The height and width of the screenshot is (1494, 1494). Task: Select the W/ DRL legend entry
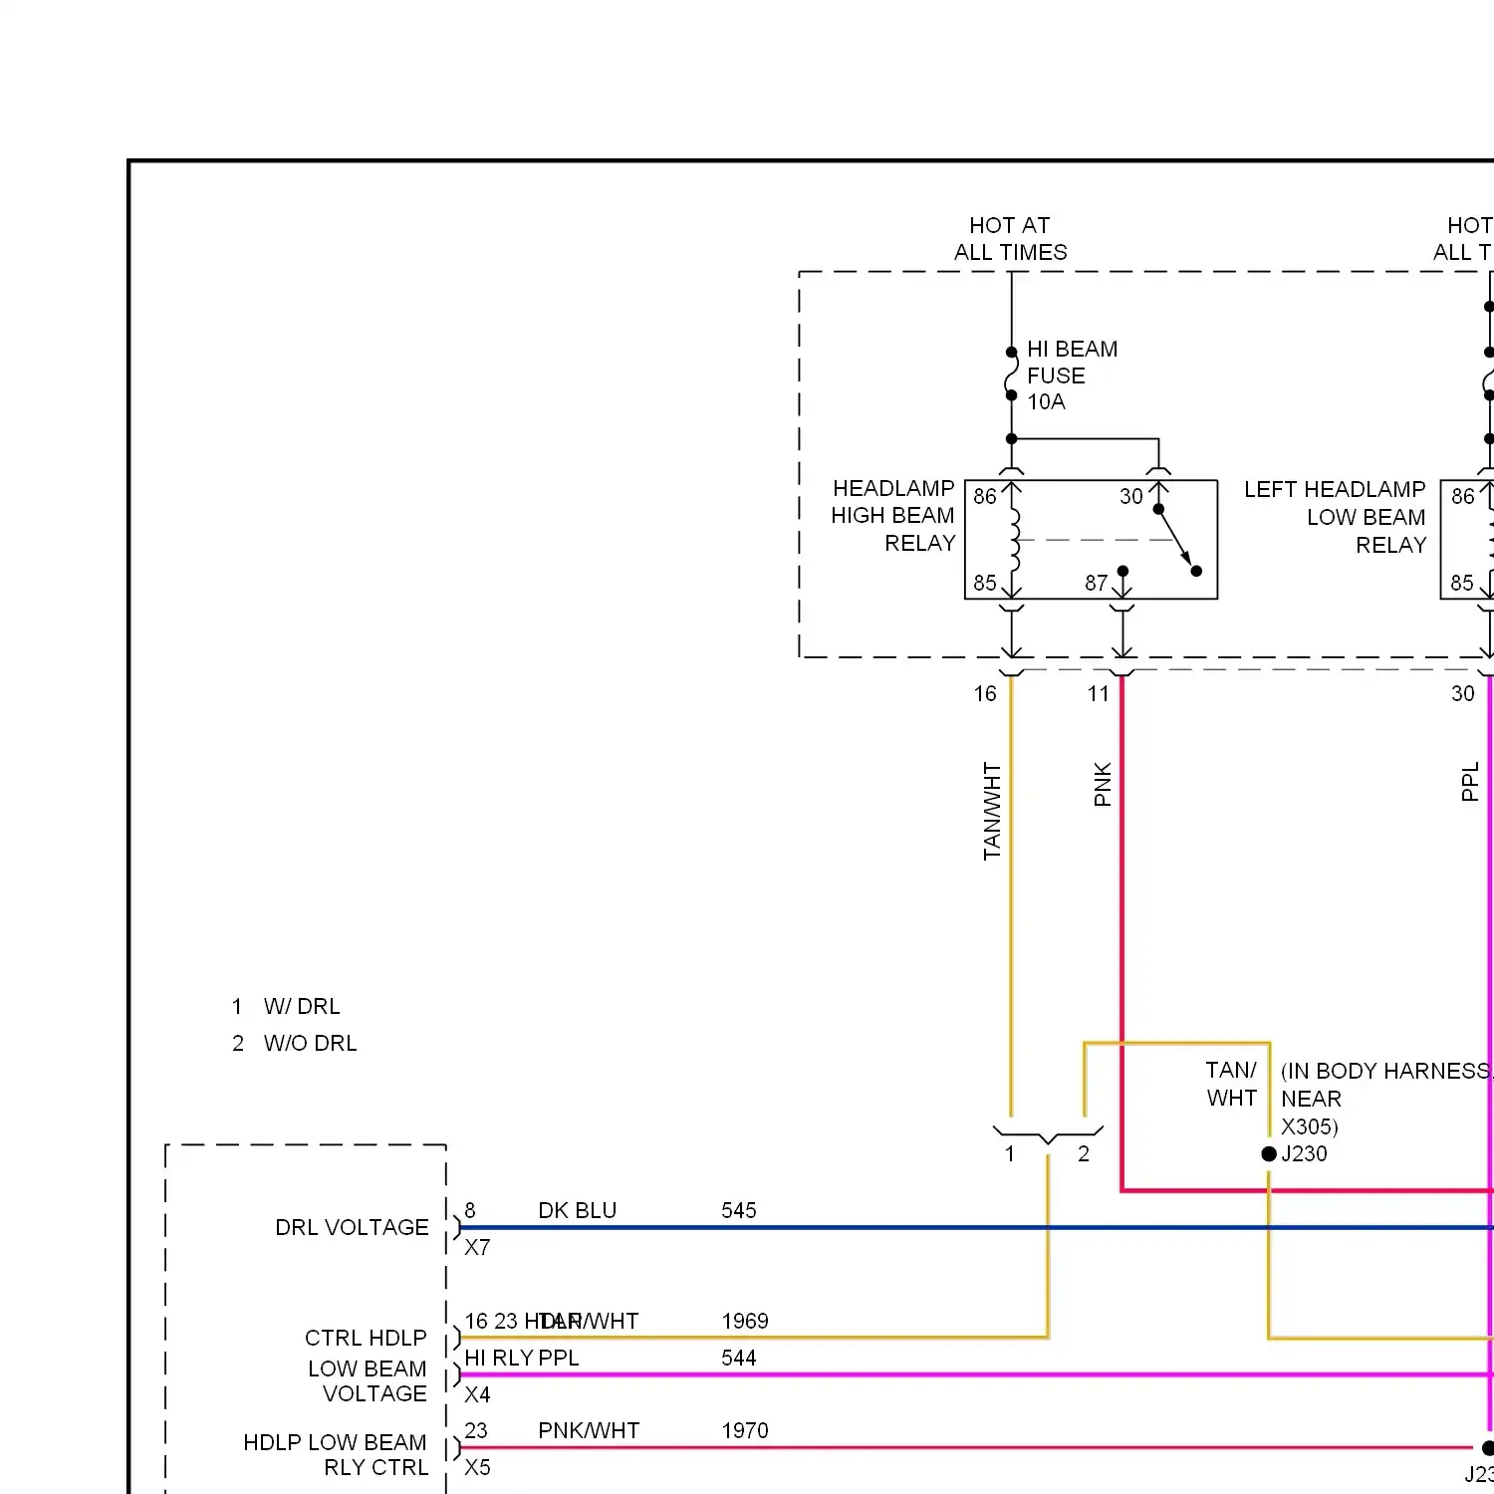[x=287, y=1006]
